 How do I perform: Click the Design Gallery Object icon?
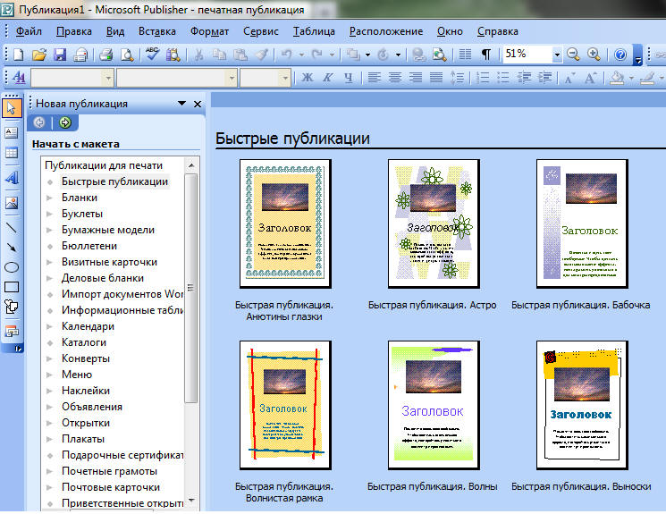tap(12, 332)
